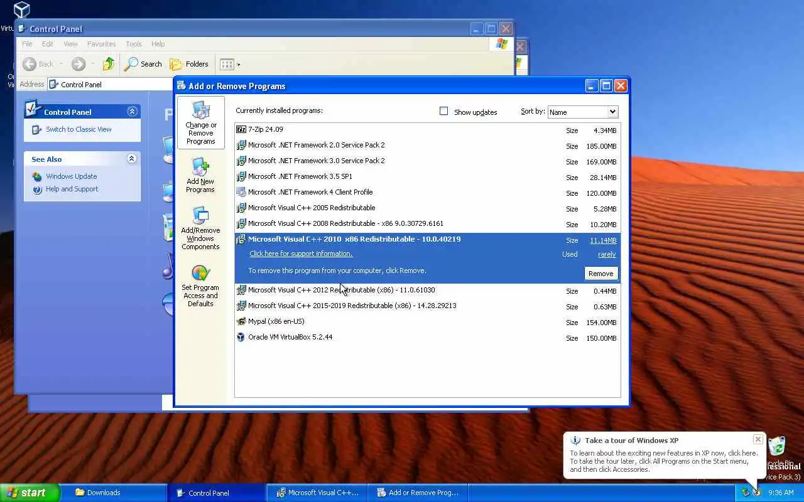
Task: Click Remove for Visual C++ 2010
Action: 600,274
